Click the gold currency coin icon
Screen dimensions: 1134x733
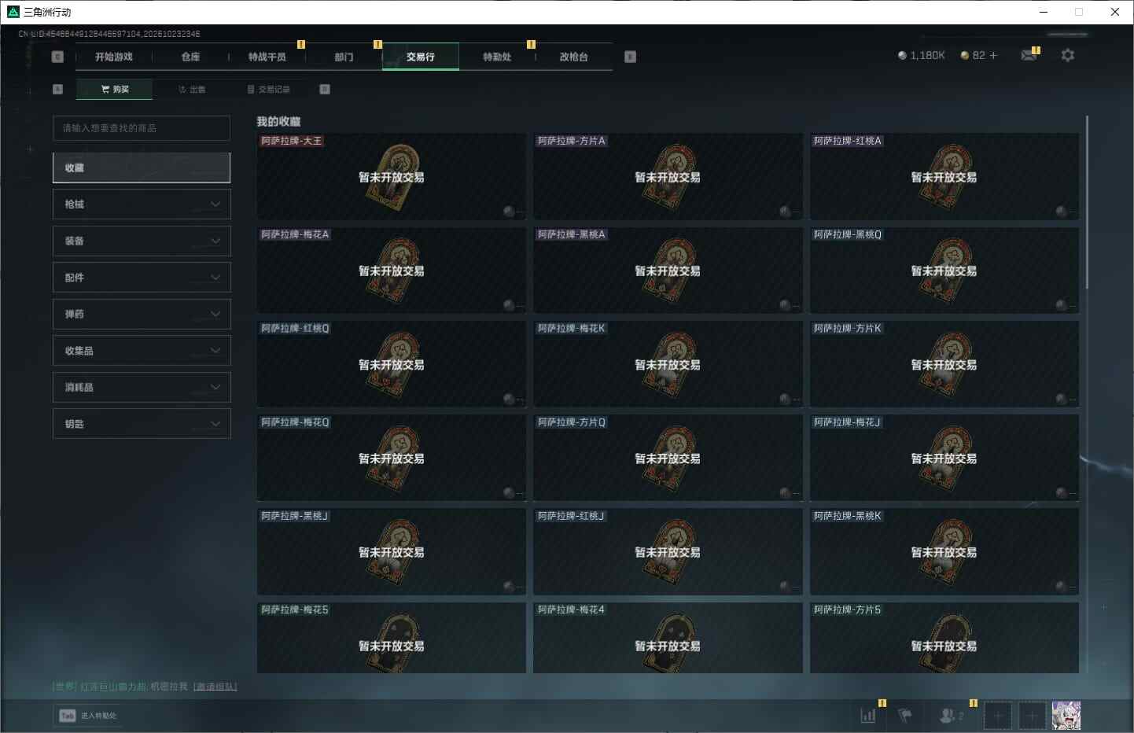pyautogui.click(x=965, y=55)
